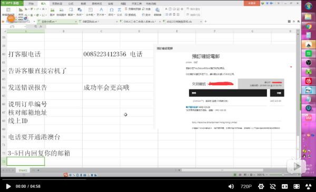Screen dimensions: 316x192
Task: Go to the 公式 ribbon tab
Action: 71,4
